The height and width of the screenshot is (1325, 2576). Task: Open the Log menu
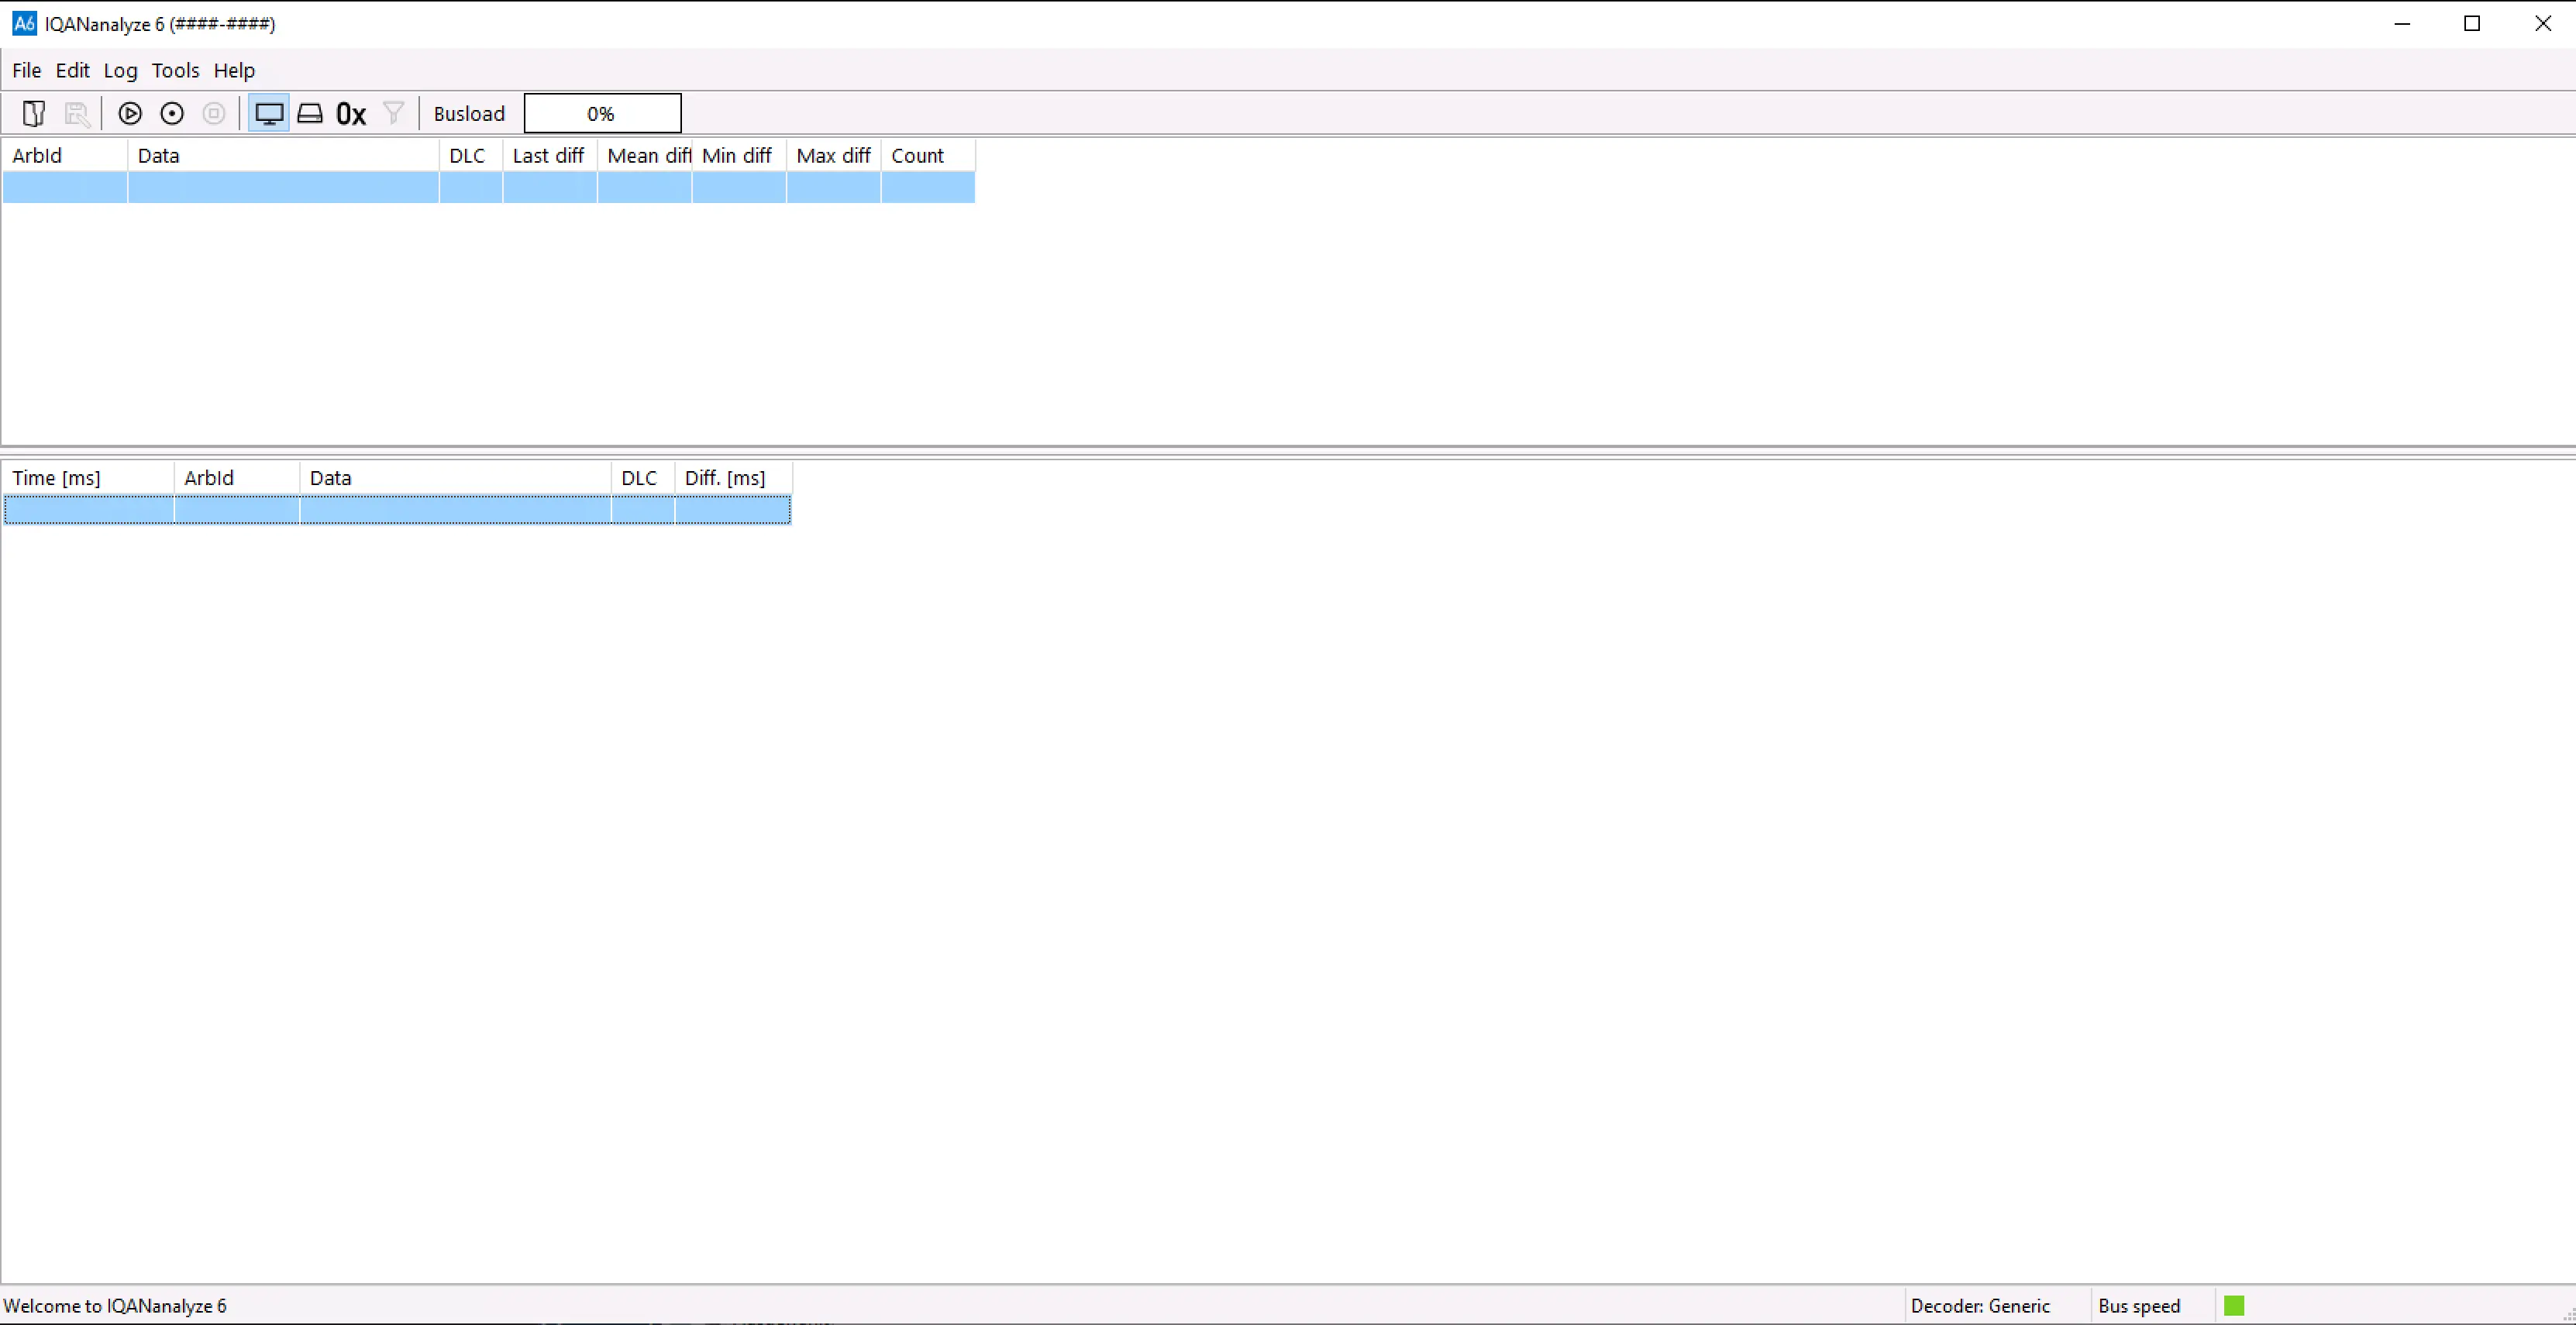pos(120,70)
